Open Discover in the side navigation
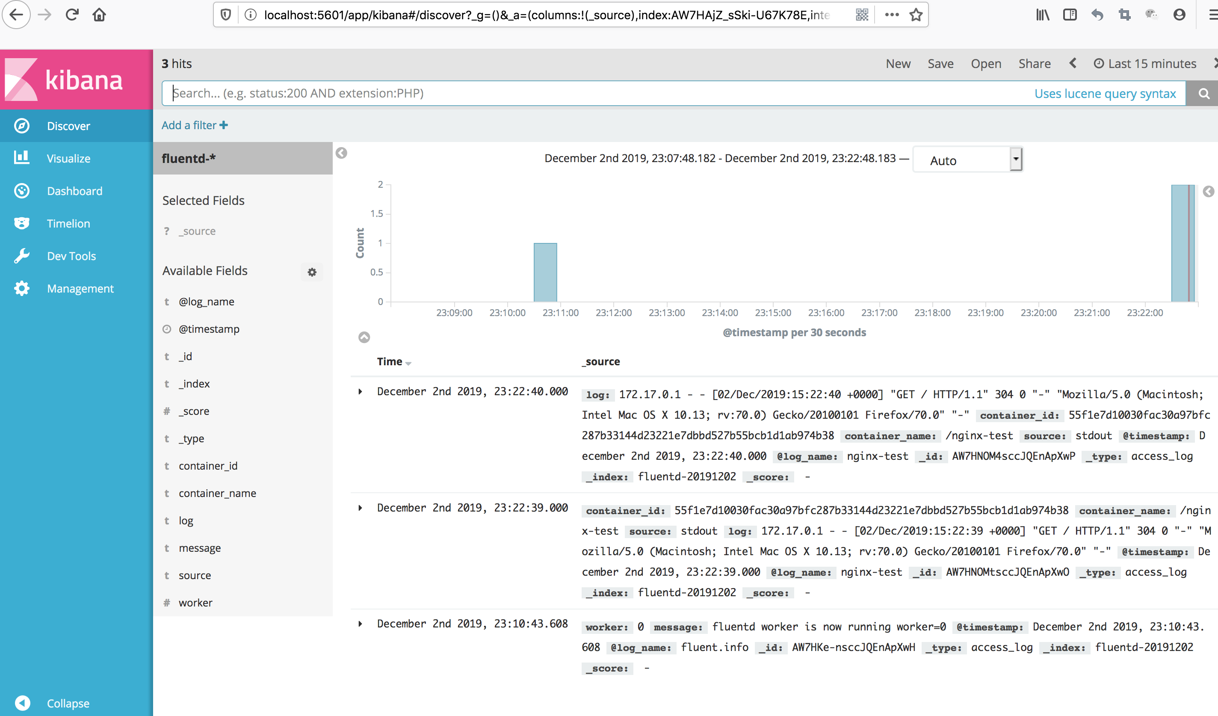The image size is (1218, 716). point(77,126)
